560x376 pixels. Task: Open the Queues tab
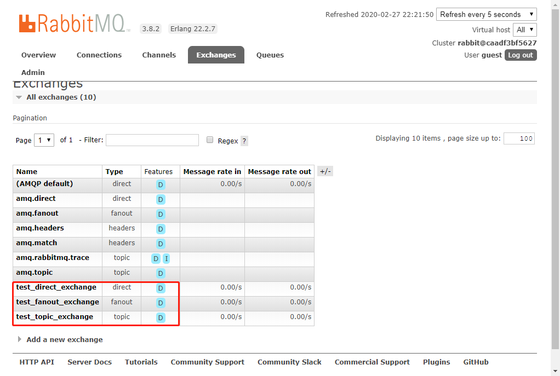pyautogui.click(x=270, y=55)
